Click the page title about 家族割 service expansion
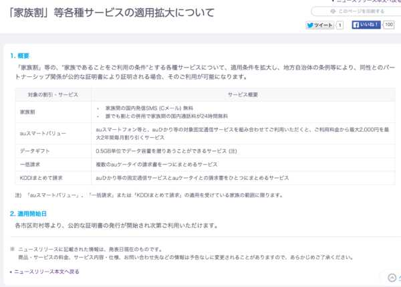 pos(108,13)
